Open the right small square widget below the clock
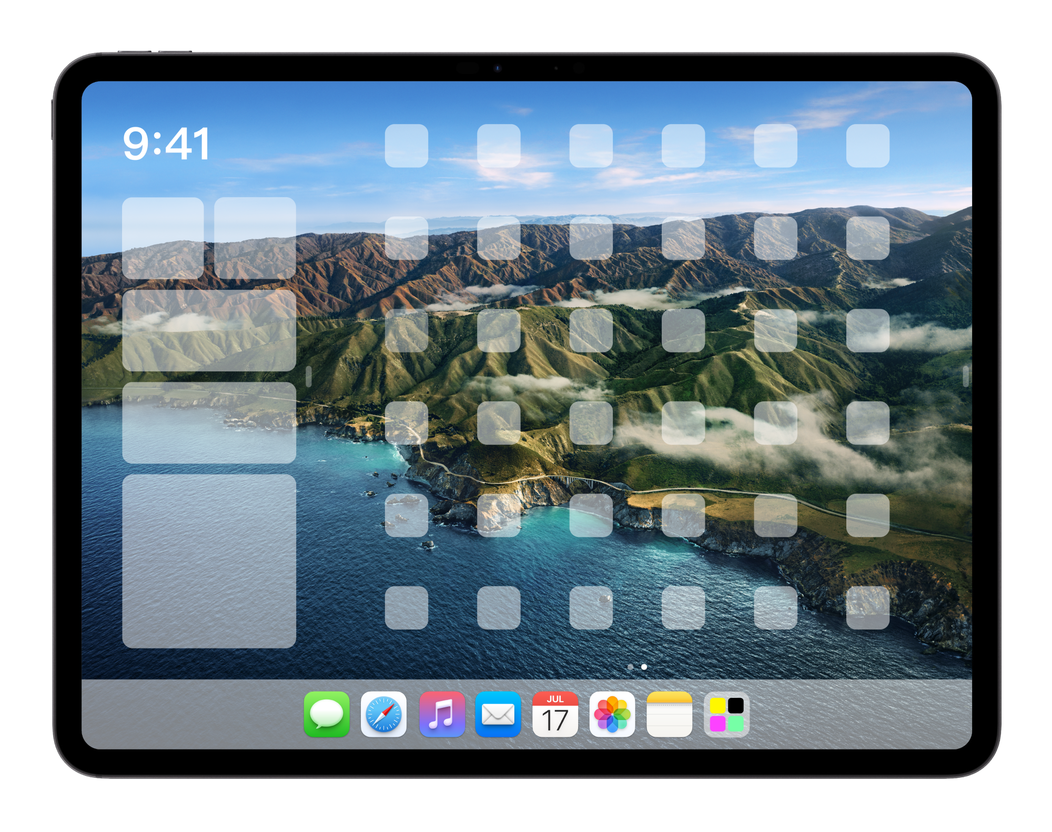The image size is (1052, 832). coord(255,238)
